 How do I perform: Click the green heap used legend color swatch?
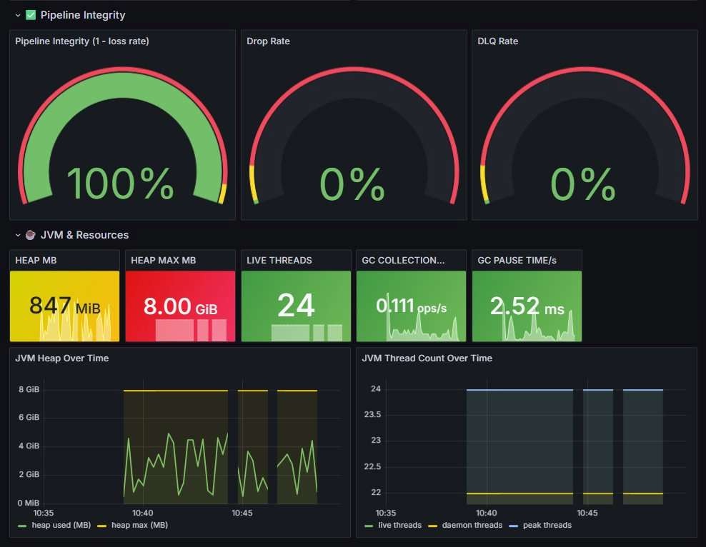tap(22, 526)
